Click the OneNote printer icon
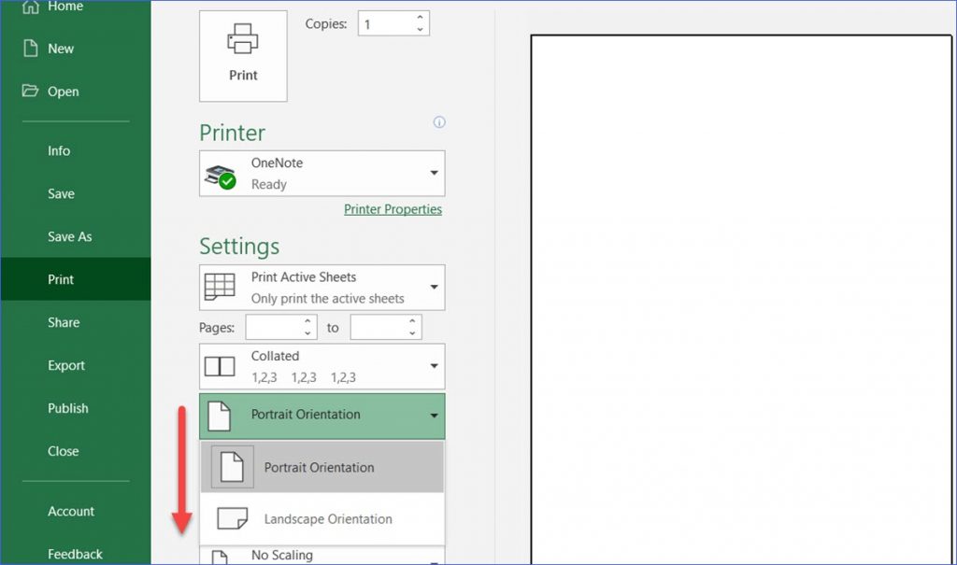The width and height of the screenshot is (957, 565). pos(217,173)
